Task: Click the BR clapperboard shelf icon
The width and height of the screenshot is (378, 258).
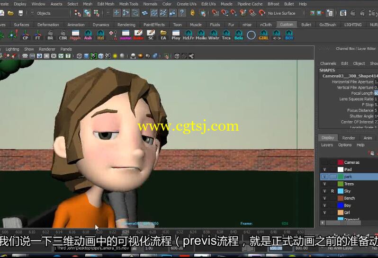Action: (50, 35)
